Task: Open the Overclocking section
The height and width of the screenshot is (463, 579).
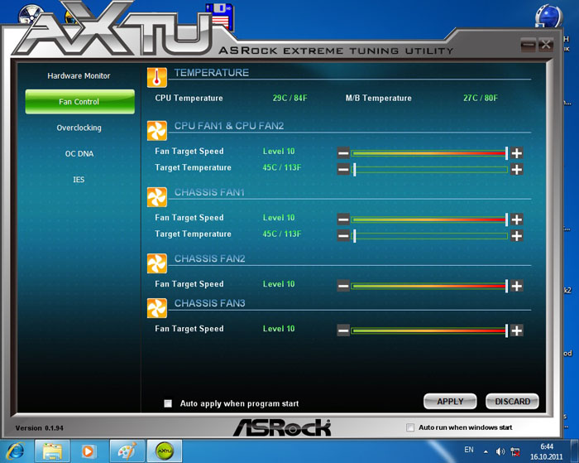Action: 79,128
